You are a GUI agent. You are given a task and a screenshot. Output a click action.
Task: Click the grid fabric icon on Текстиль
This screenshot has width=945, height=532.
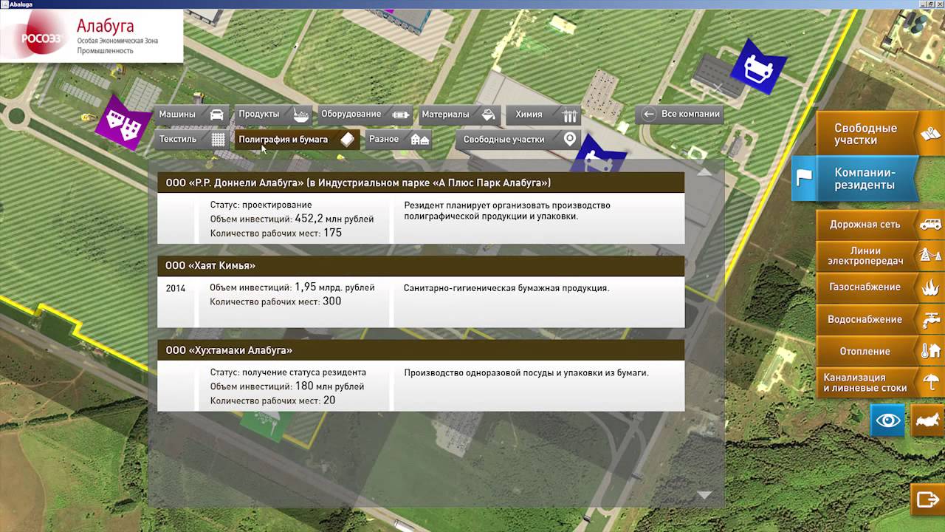[x=218, y=139]
